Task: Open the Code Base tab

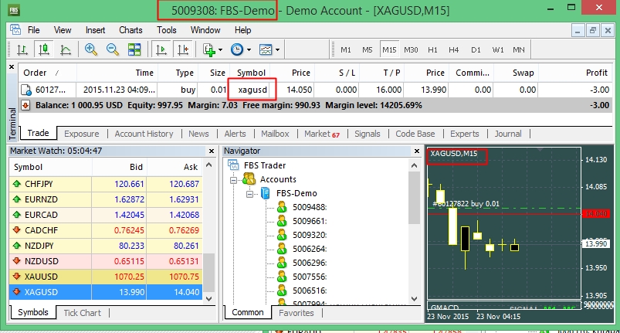Action: click(415, 134)
